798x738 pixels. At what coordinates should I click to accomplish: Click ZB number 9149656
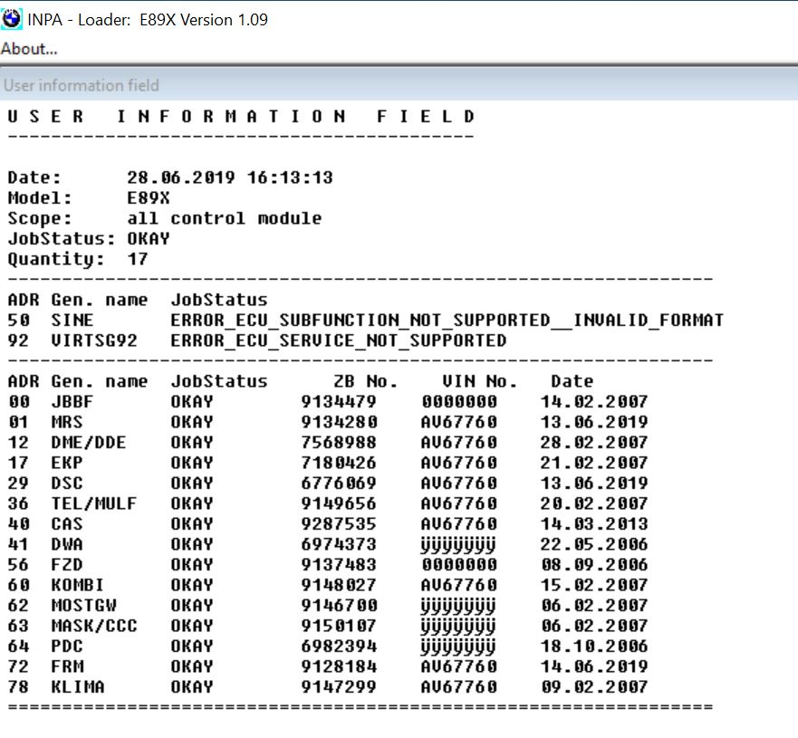tap(339, 503)
